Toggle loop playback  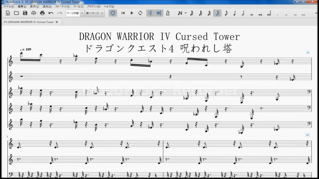(x=140, y=13)
